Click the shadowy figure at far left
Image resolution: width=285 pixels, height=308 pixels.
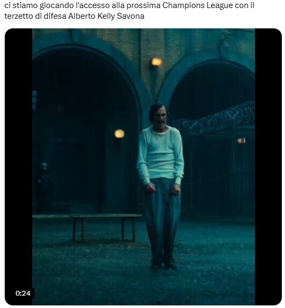tap(43, 187)
